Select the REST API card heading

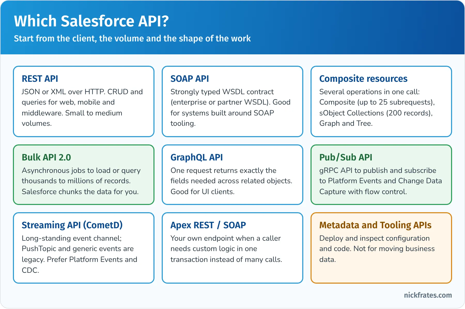[40, 78]
